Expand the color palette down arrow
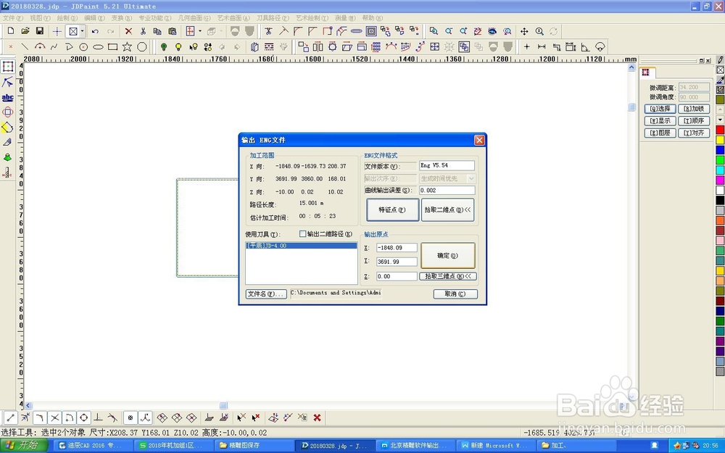725x453 pixels. coord(720,120)
